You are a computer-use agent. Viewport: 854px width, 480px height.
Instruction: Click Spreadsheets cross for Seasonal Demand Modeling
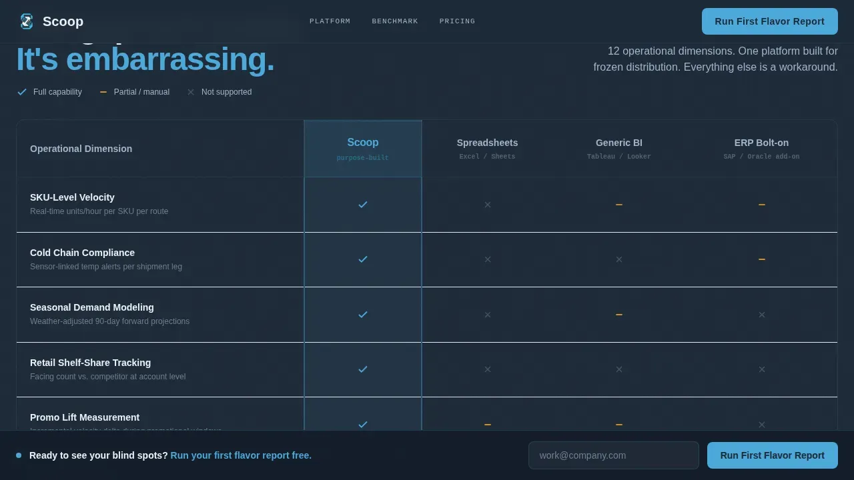(488, 315)
